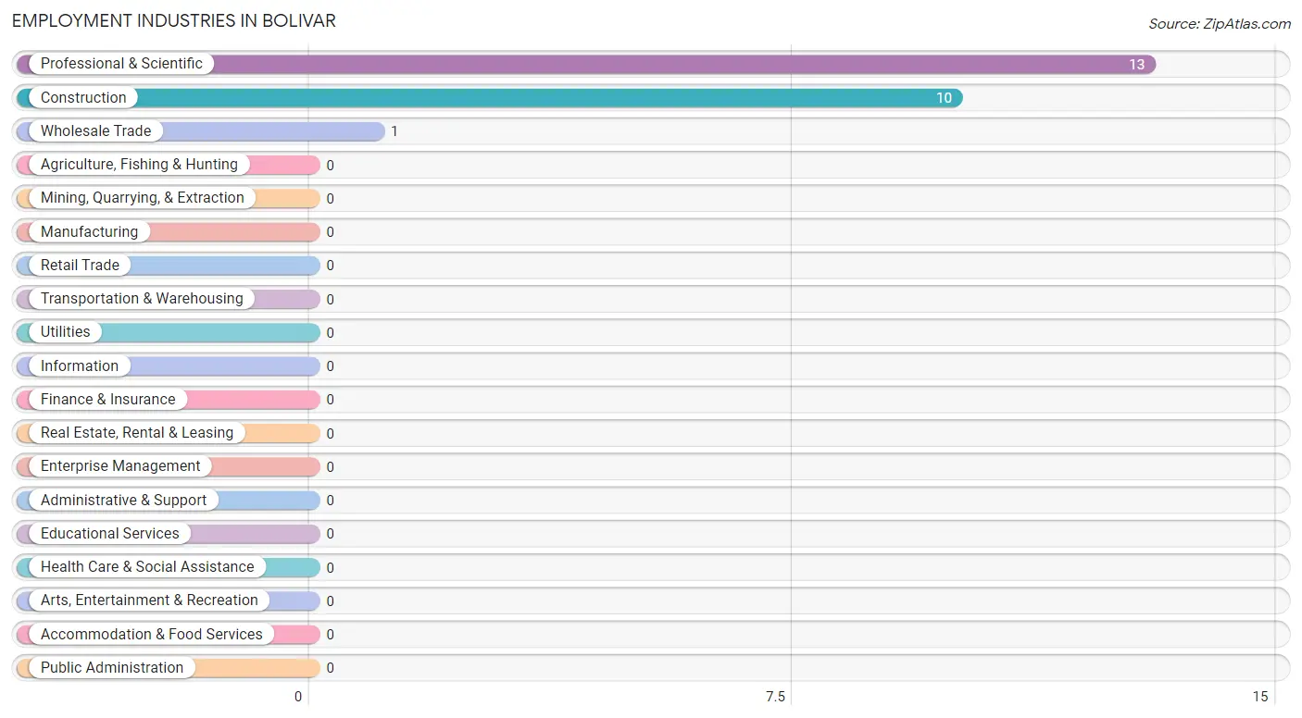Click the value 0 beside Retail Trade
The image size is (1302, 718).
330,266
